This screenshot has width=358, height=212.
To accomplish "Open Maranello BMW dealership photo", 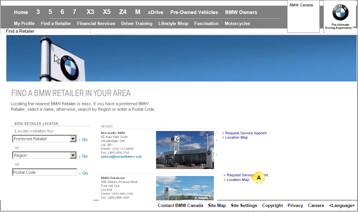I will pos(185,150).
